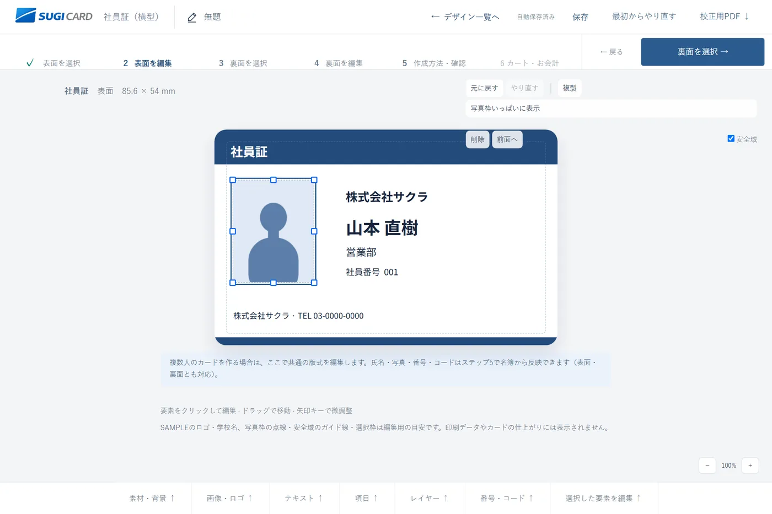Select the 社員証 header text on card
The width and height of the screenshot is (772, 514).
(x=249, y=152)
